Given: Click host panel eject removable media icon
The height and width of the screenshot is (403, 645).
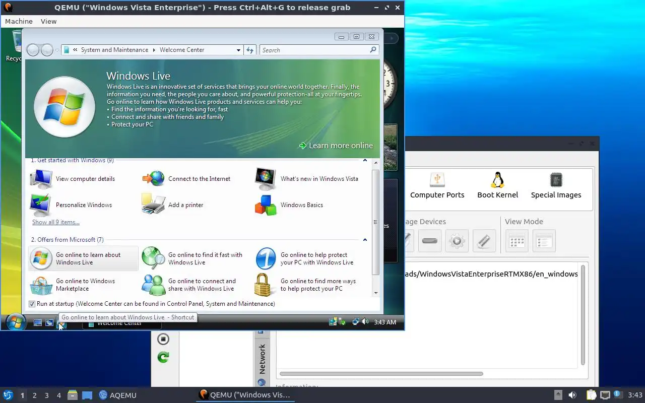Looking at the screenshot, I should (x=558, y=395).
